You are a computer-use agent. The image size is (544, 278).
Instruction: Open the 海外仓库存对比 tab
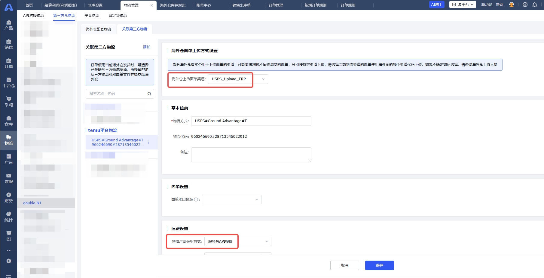coord(173,5)
